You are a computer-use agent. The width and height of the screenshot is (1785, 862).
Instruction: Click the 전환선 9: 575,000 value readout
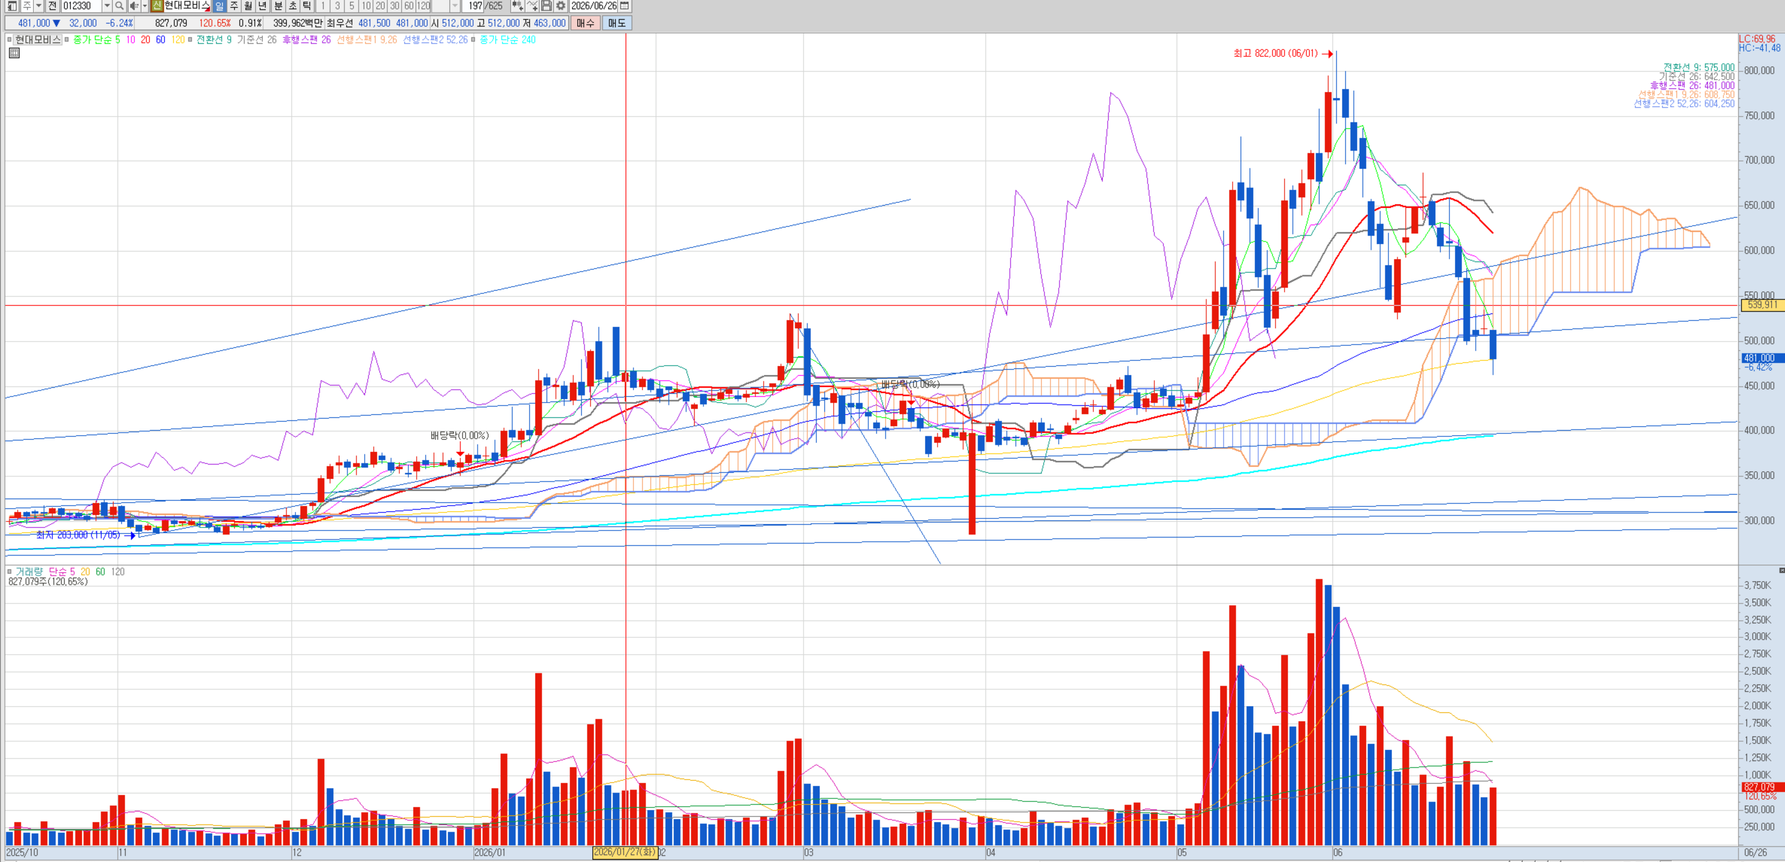click(x=1699, y=67)
